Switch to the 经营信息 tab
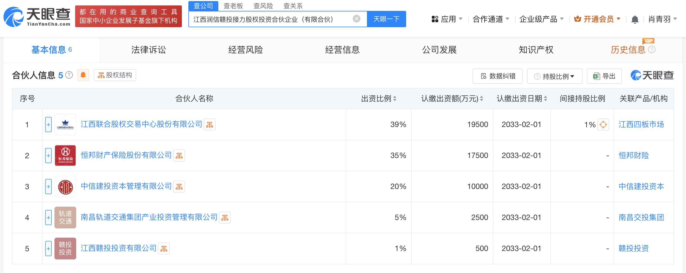 [342, 50]
